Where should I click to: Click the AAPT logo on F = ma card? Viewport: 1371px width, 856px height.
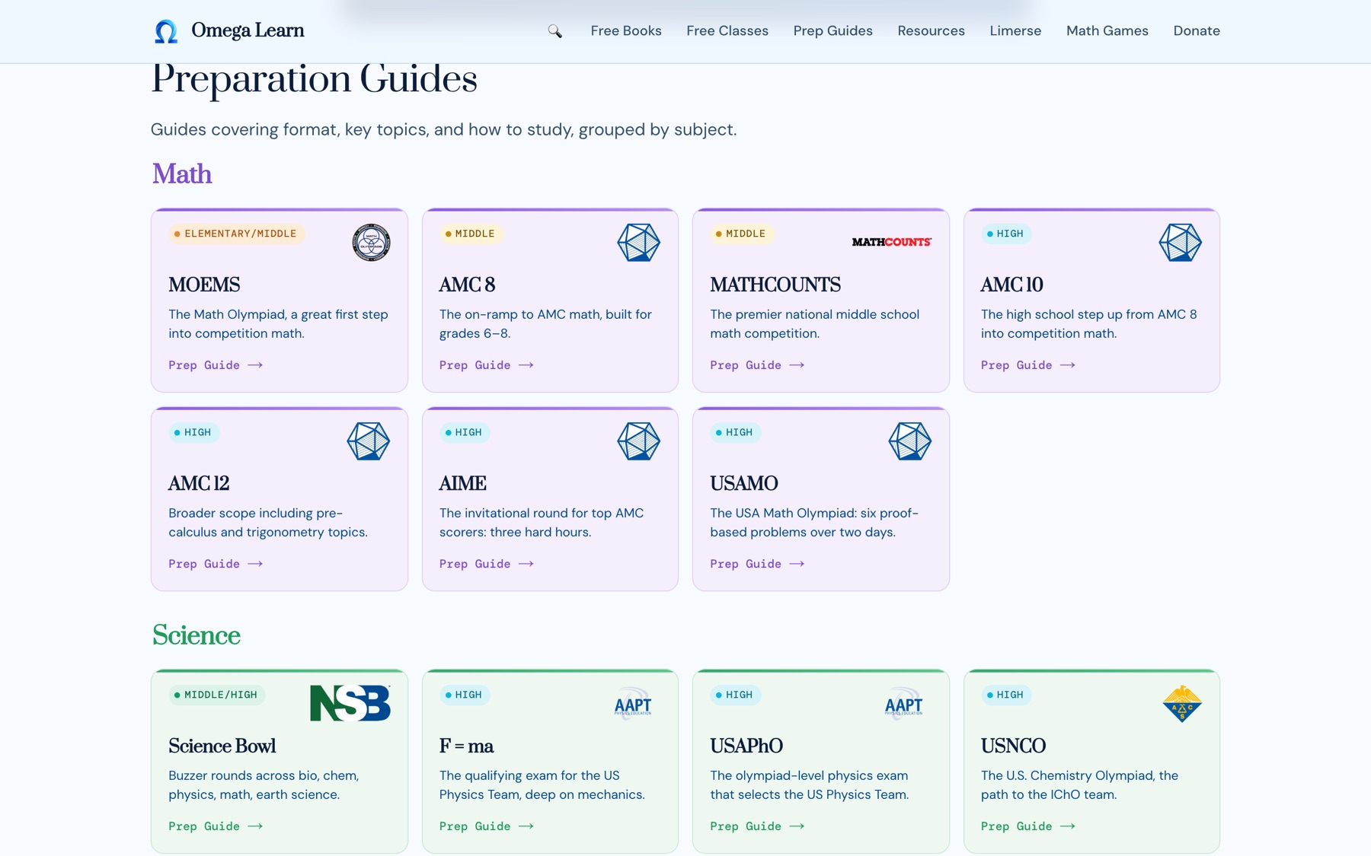coord(633,704)
